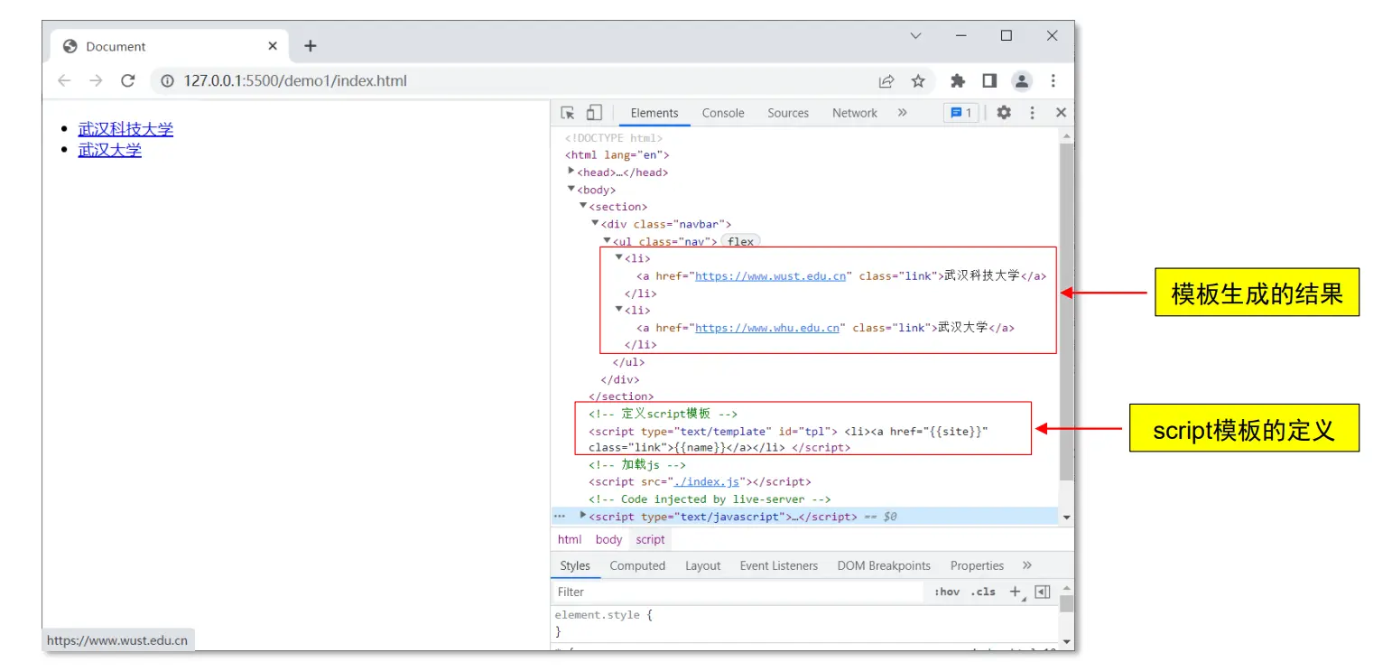Collapse the ul nav node
The height and width of the screenshot is (671, 1392).
click(608, 240)
